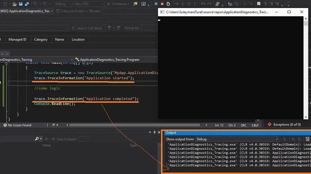Close the bottom-left panel with X
The width and height of the screenshot is (311, 174).
pos(159,132)
